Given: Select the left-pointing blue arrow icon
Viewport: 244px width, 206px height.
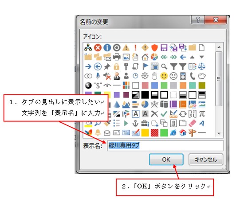Looking at the screenshot, I should click(183, 57).
